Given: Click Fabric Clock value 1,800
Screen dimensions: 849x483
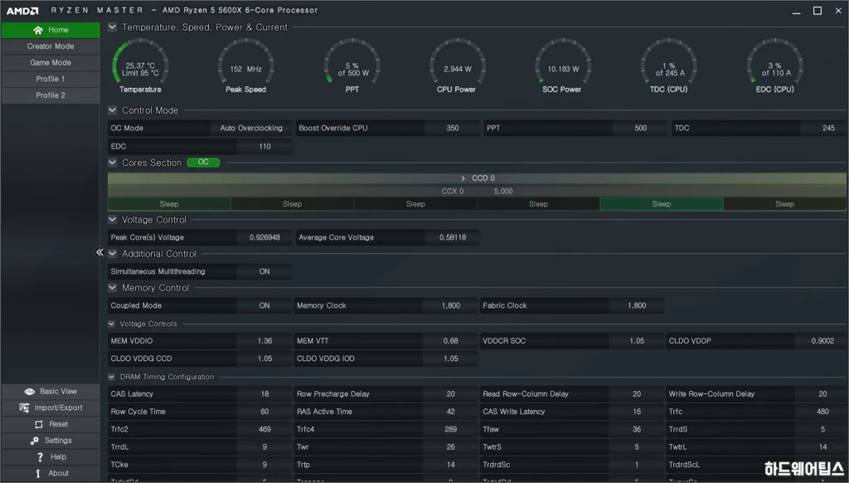Looking at the screenshot, I should [x=637, y=305].
